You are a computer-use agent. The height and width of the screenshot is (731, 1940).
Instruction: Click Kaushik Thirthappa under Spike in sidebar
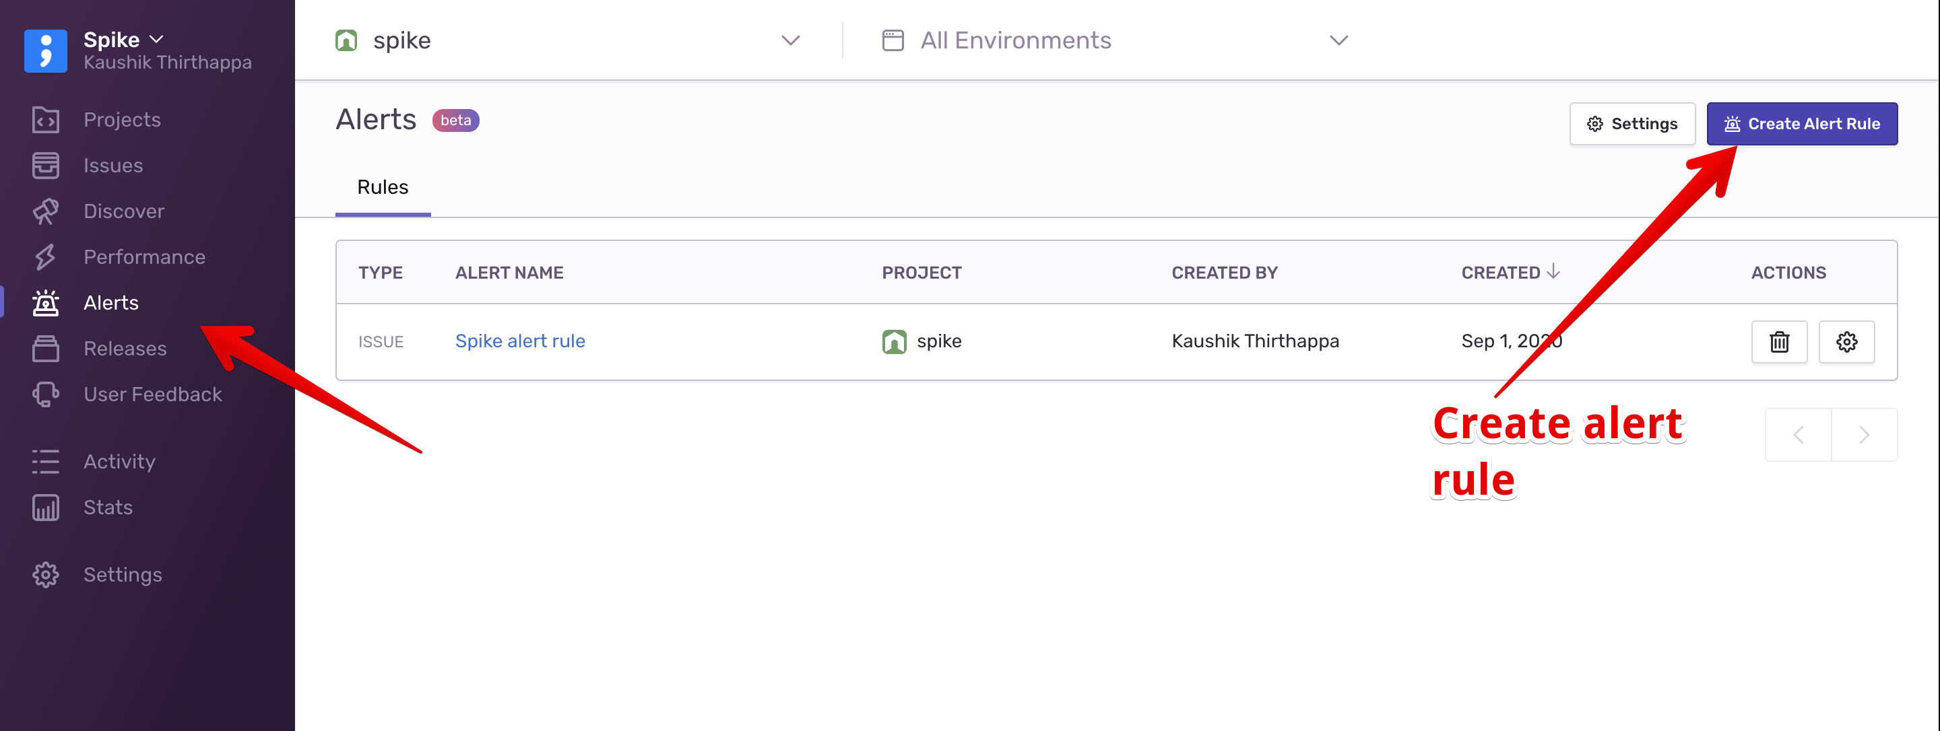[167, 63]
